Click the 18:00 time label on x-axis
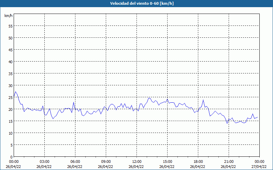This screenshot has width=273, height=170. point(198,162)
